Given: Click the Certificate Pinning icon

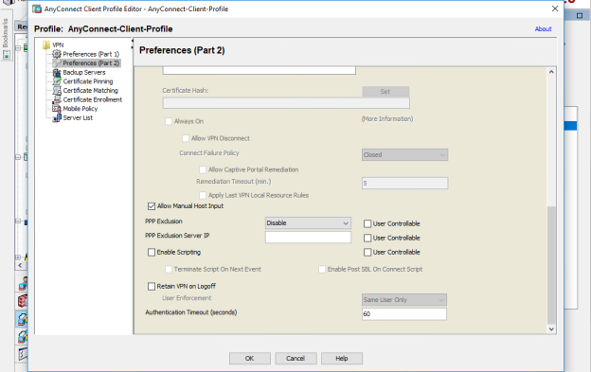Looking at the screenshot, I should coord(57,81).
